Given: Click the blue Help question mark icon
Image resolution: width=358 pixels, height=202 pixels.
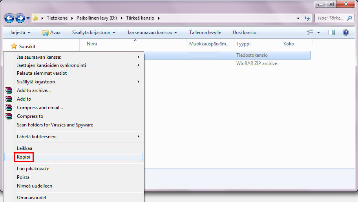Looking at the screenshot, I should (346, 32).
